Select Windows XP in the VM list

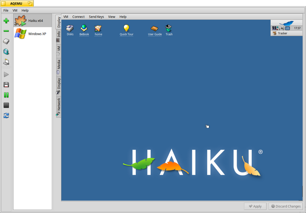33,34
